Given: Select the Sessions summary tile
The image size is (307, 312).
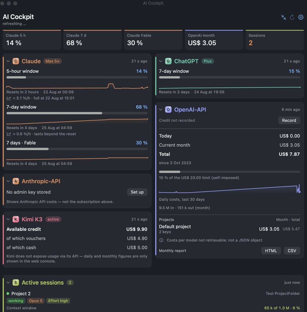Looking at the screenshot, I should 274,40.
